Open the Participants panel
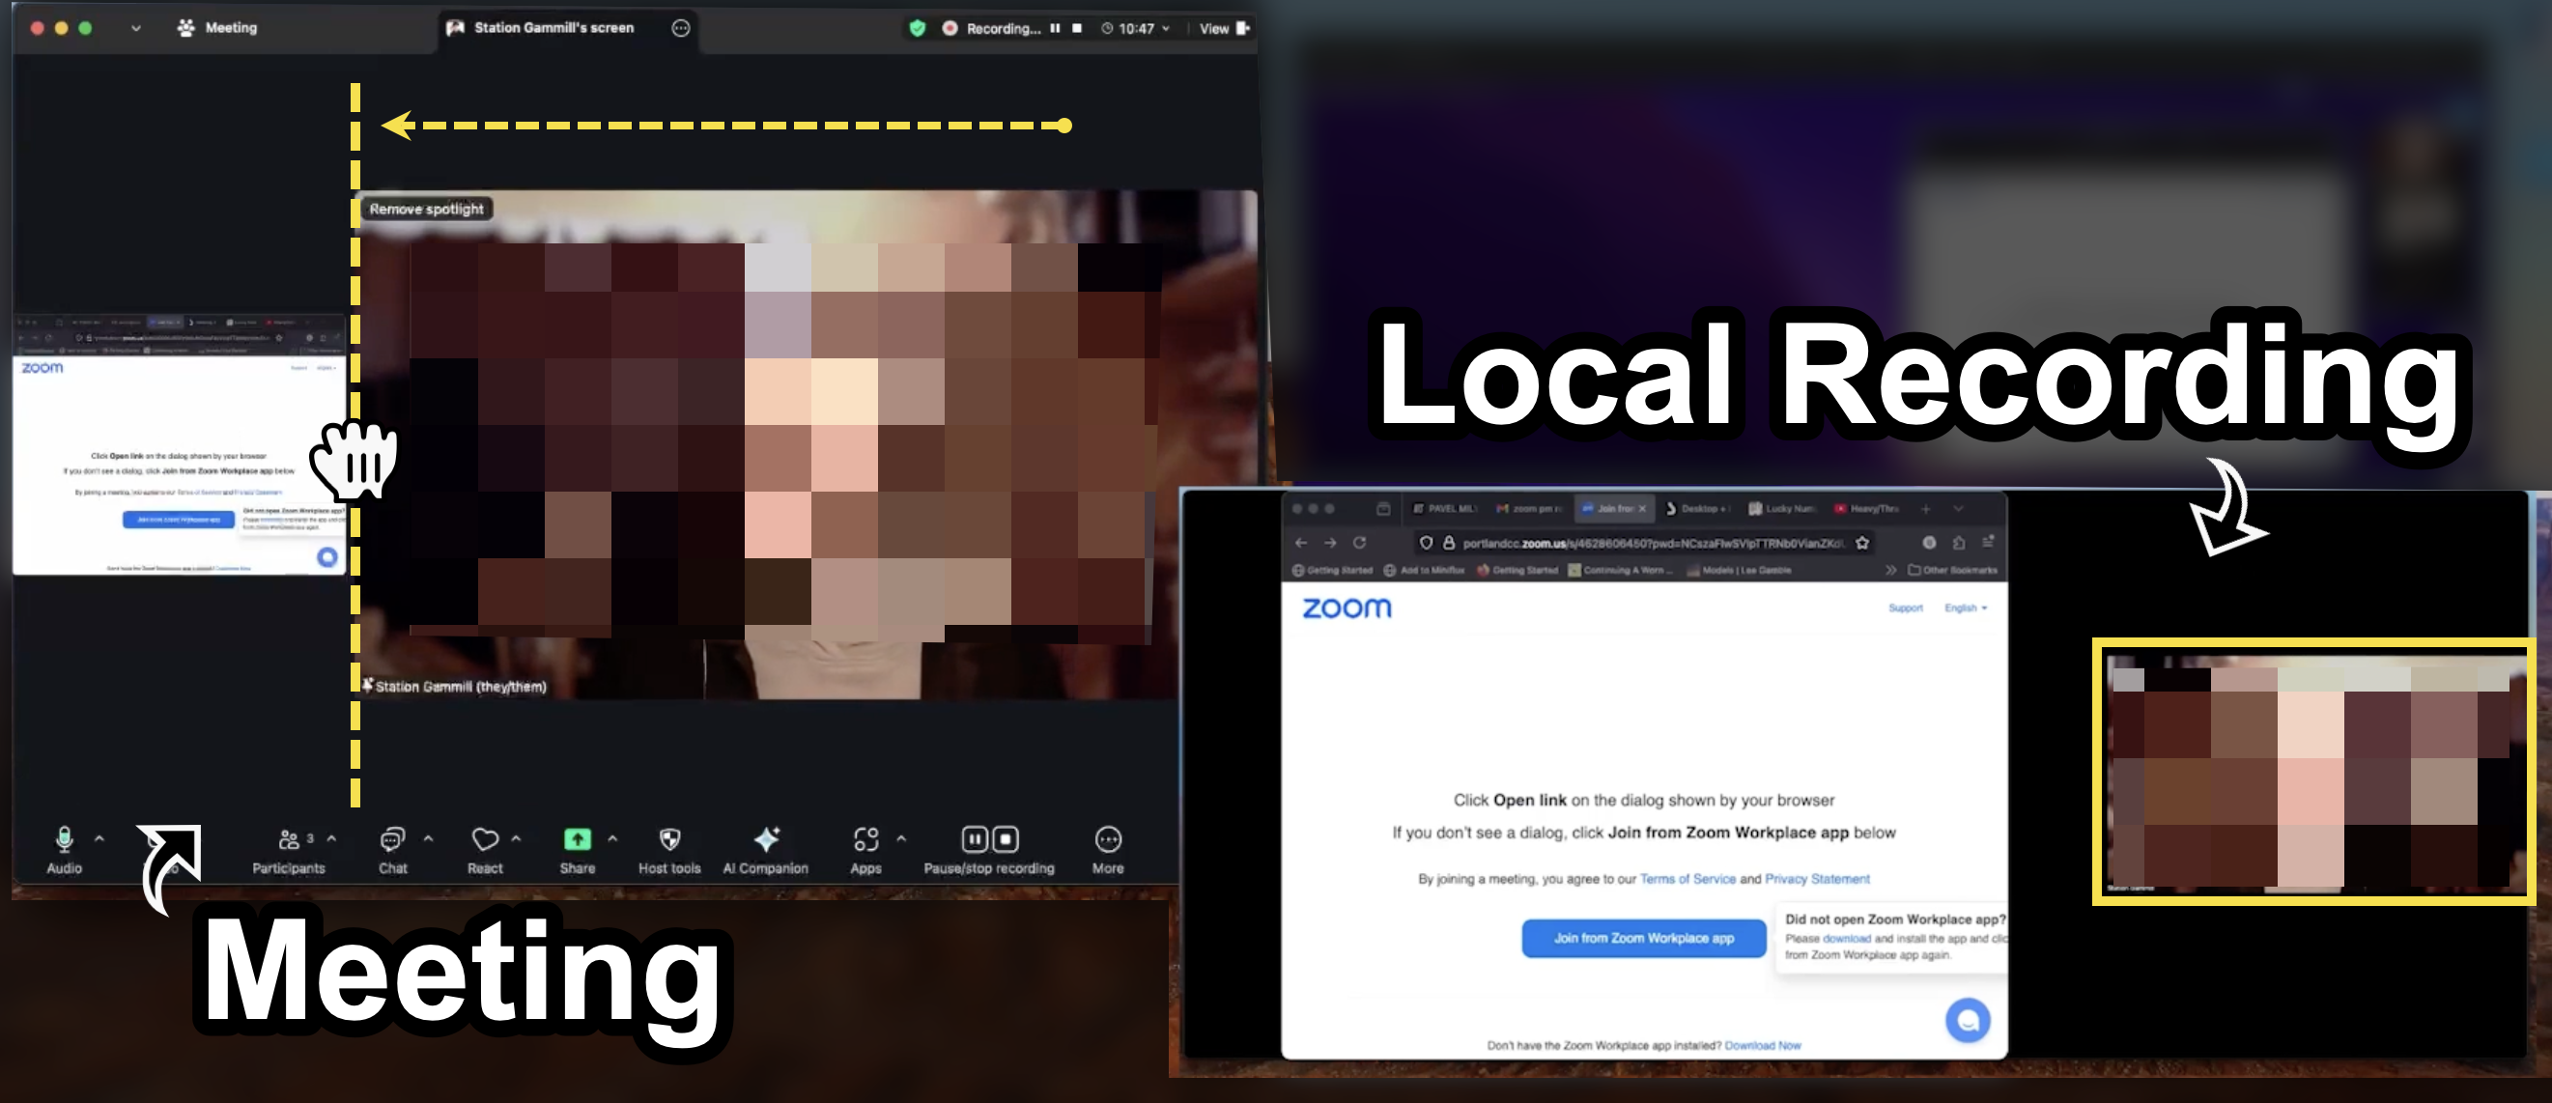 tap(288, 840)
